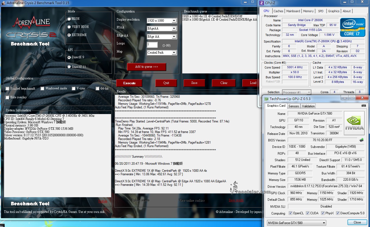
Task: Toggle PhysX checkbox in GPU-Z
Action: tap(323, 213)
